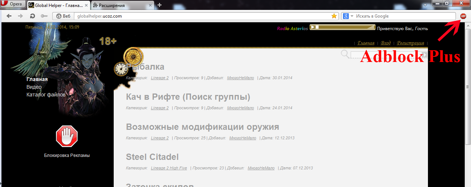
Task: Open the Блокировка Рекламы link
Action: (x=67, y=155)
